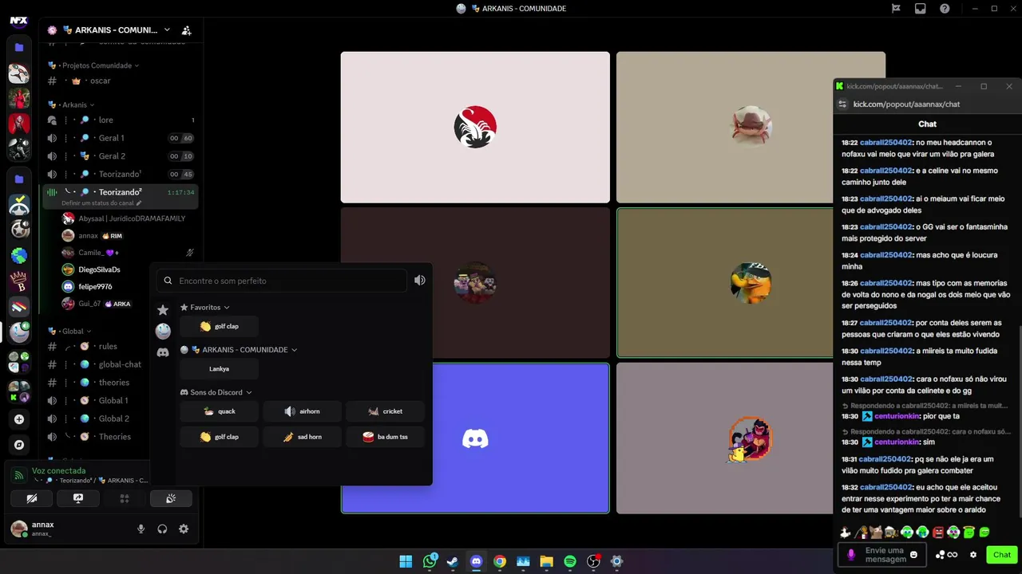Viewport: 1022px width, 574px height.
Task: Open the global-chat channel
Action: [x=121, y=364]
